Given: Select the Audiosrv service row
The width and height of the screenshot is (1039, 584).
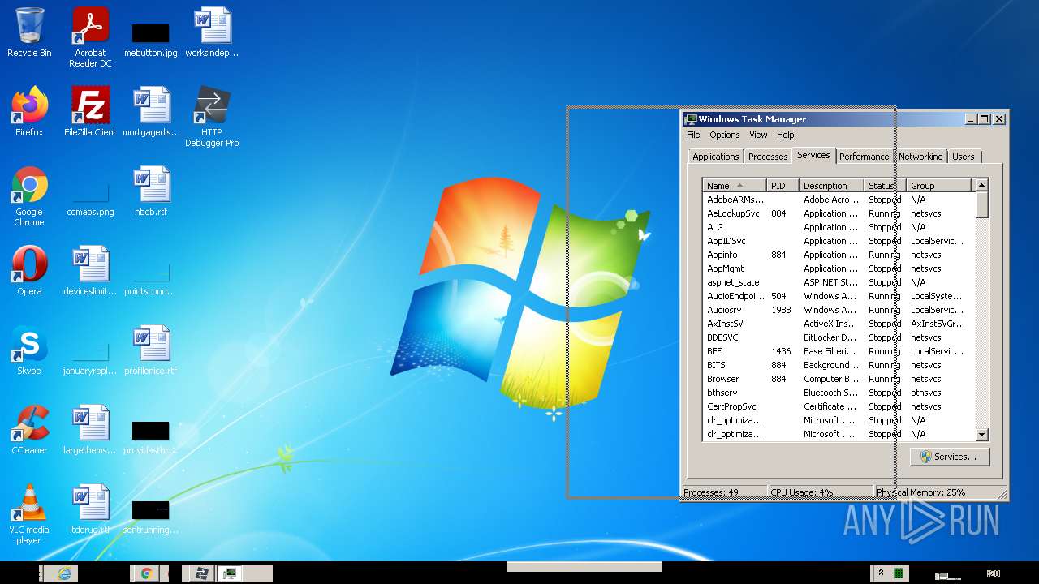Looking at the screenshot, I should [839, 310].
